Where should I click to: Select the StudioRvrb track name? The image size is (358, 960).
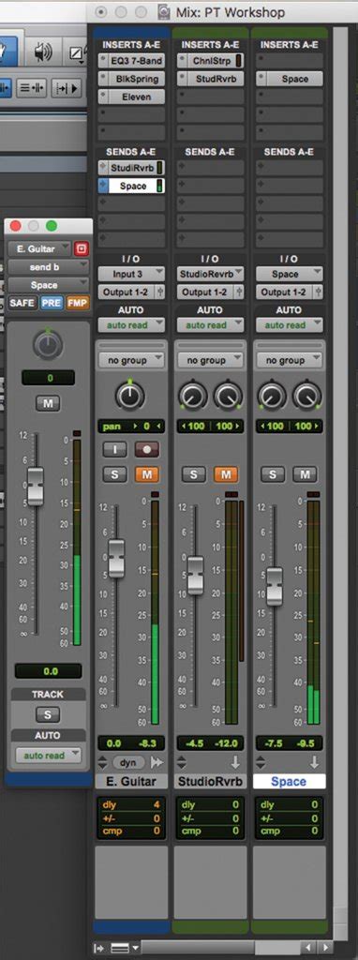pos(211,781)
